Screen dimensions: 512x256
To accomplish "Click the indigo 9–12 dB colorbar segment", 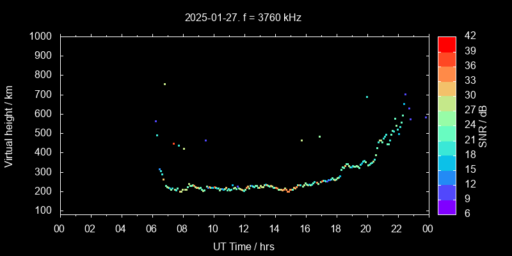I will tap(447, 191).
